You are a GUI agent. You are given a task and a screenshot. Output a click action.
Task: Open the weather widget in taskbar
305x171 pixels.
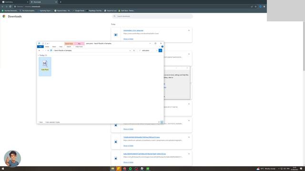(x=266, y=169)
